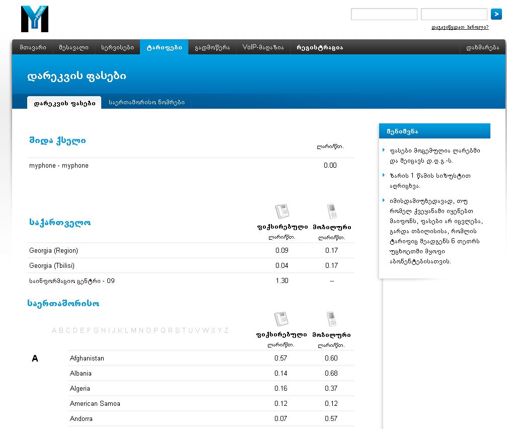Open the მთავარი menu item
The height and width of the screenshot is (429, 507).
coord(33,47)
